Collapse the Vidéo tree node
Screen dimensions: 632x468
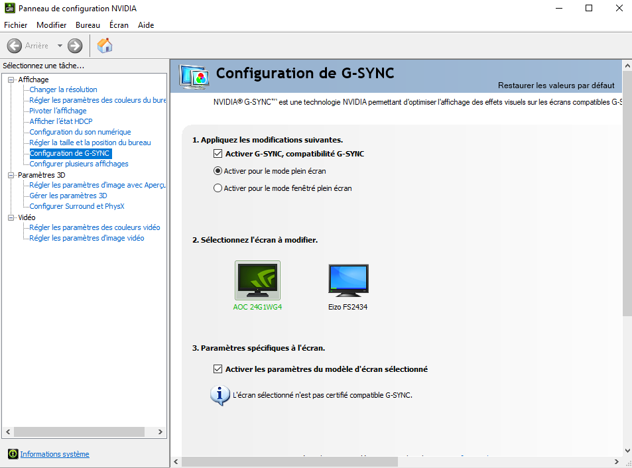11,217
